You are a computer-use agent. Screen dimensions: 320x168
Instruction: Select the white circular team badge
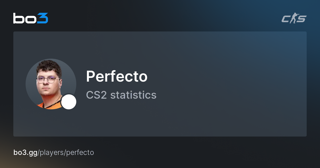coord(69,102)
